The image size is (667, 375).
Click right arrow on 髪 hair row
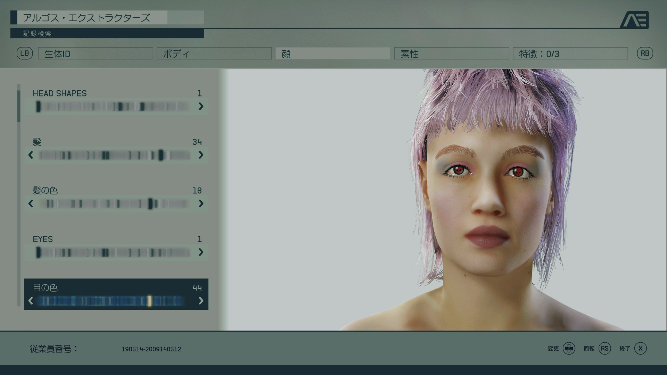pyautogui.click(x=201, y=155)
